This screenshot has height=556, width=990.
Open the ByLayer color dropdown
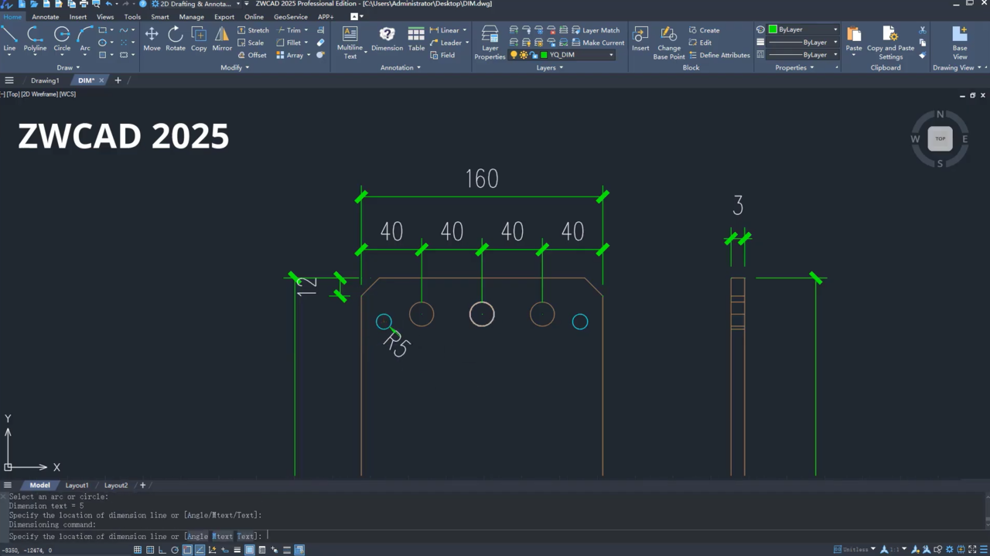[x=835, y=29]
